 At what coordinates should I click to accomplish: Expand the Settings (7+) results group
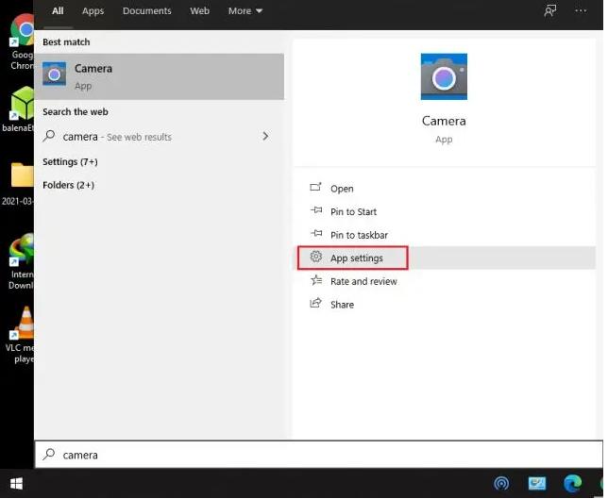(70, 162)
